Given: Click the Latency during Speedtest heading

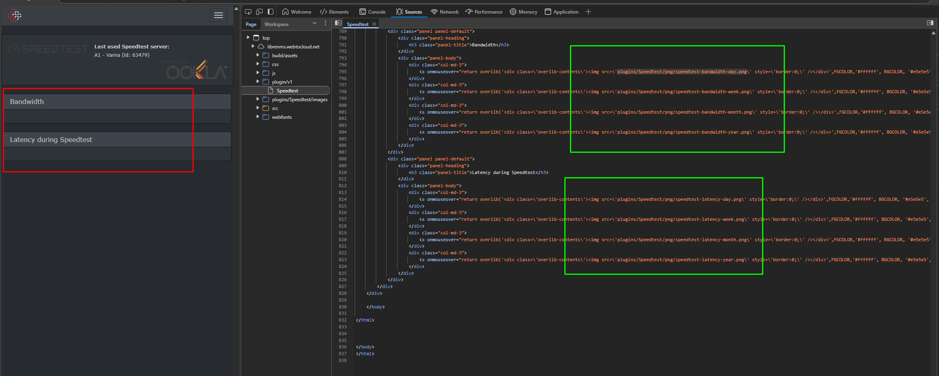Looking at the screenshot, I should pyautogui.click(x=117, y=140).
